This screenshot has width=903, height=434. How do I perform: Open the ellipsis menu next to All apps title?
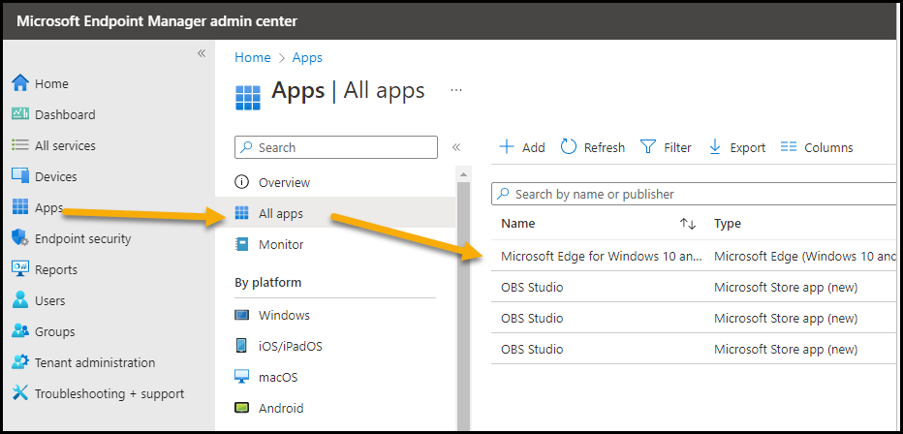pos(456,90)
